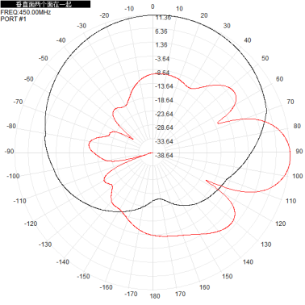Select the positive 90 degree angle label
This screenshot has width=305, height=305.
299,152
